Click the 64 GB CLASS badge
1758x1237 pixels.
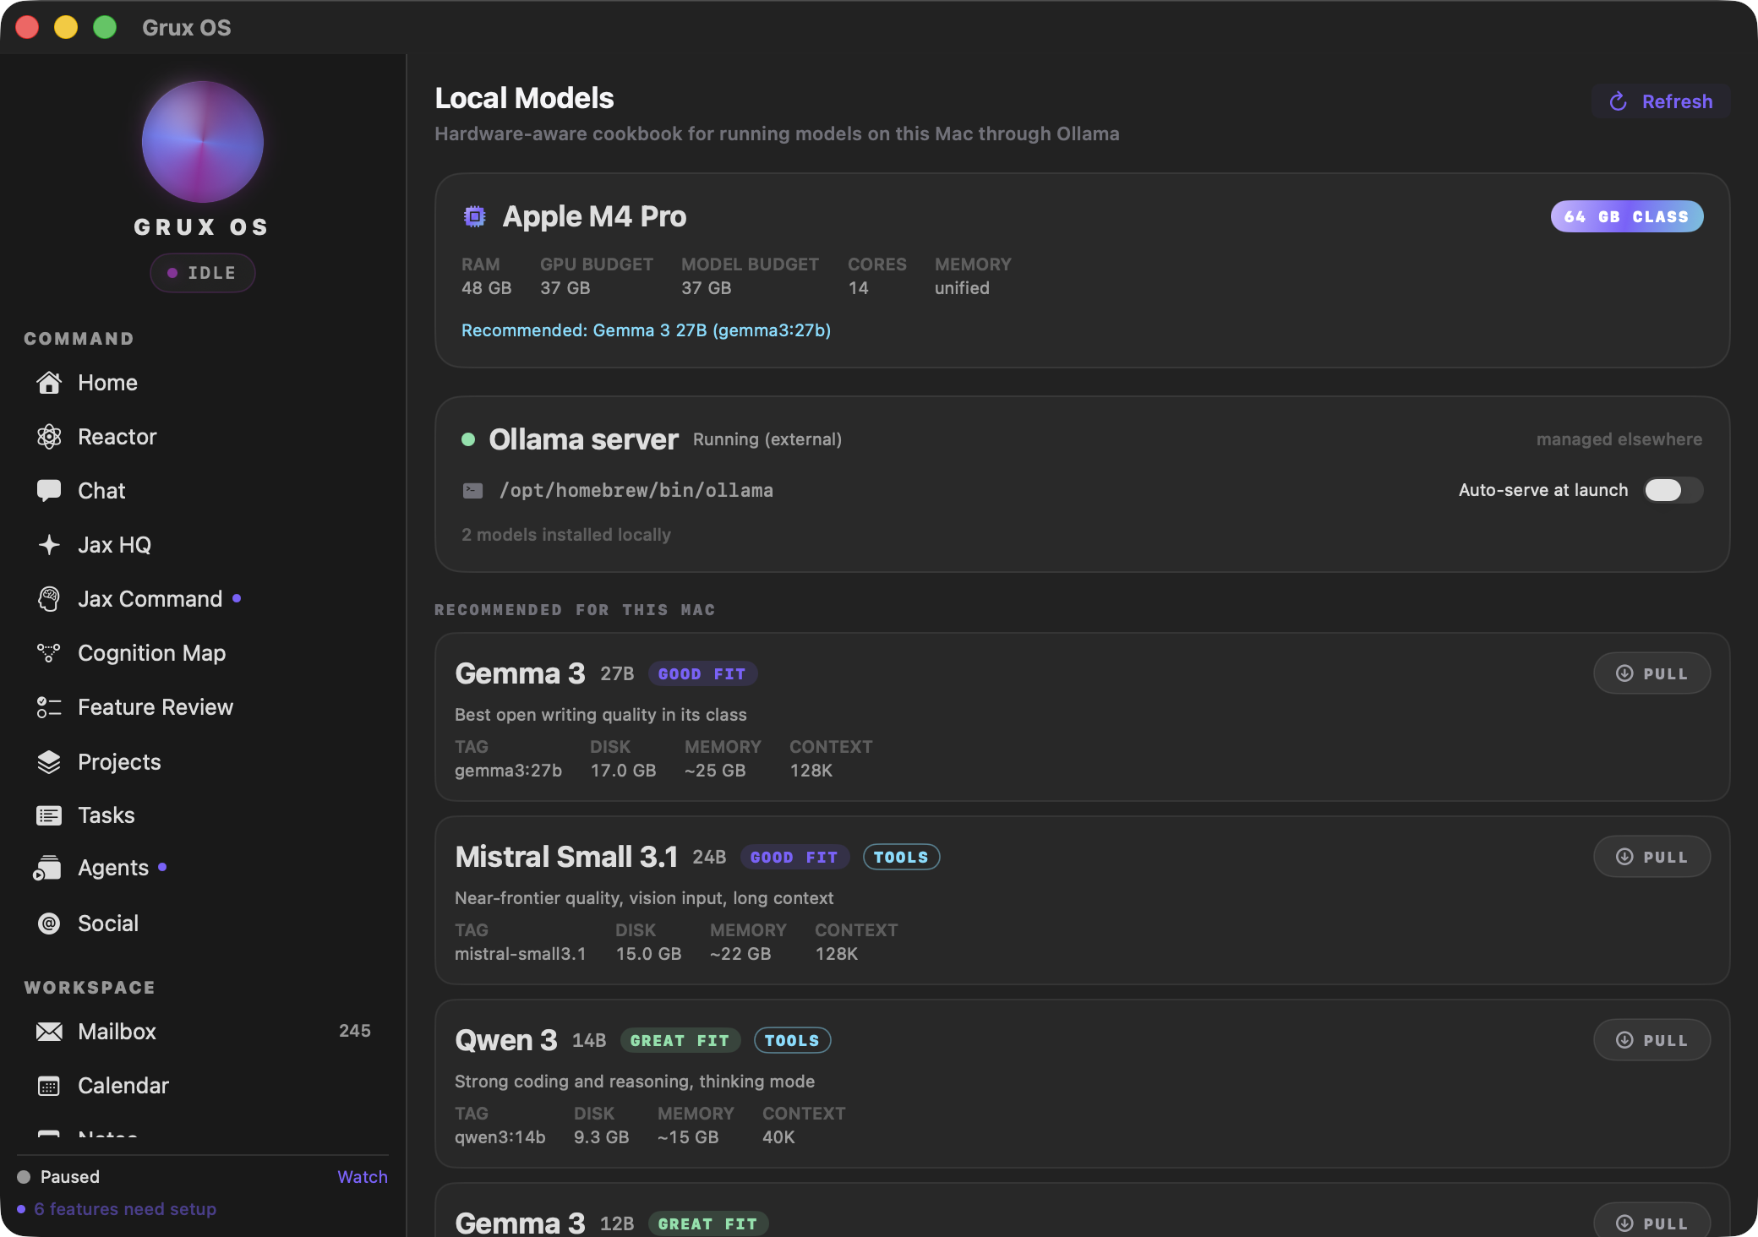(x=1627, y=216)
